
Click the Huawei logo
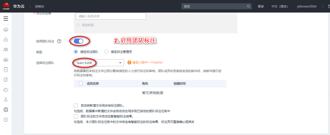point(6,6)
